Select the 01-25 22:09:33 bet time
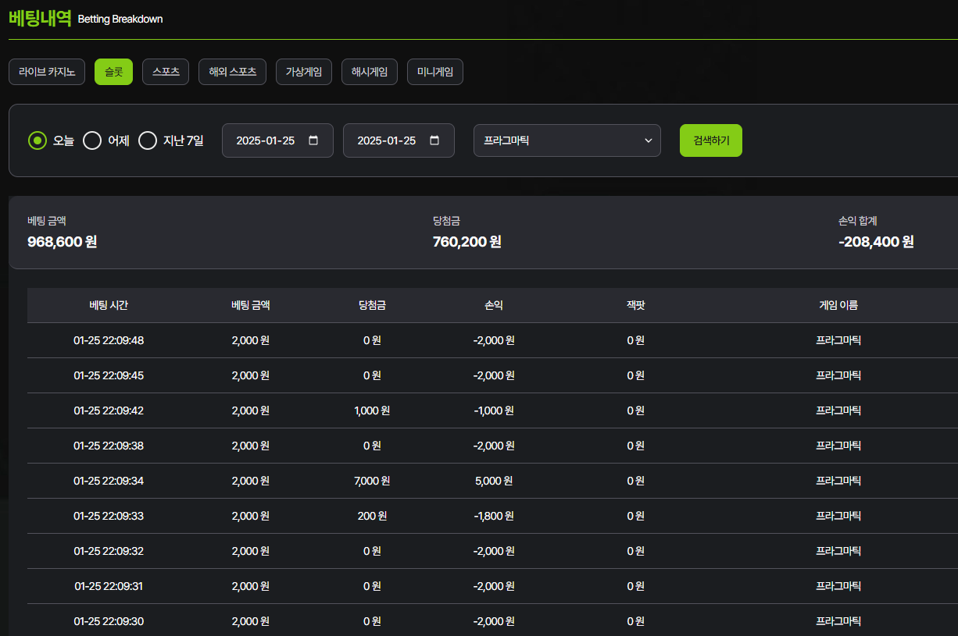The height and width of the screenshot is (636, 958). coord(109,516)
